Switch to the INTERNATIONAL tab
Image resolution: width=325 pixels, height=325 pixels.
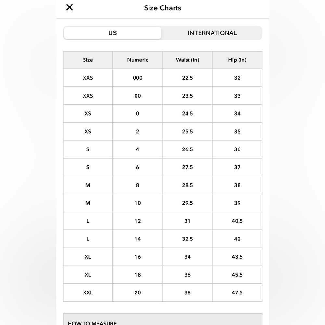click(x=212, y=33)
